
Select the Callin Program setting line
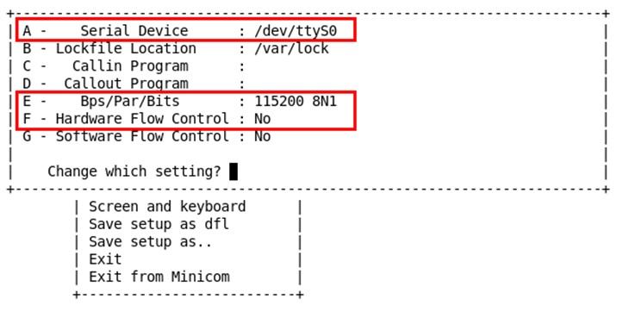click(x=134, y=66)
